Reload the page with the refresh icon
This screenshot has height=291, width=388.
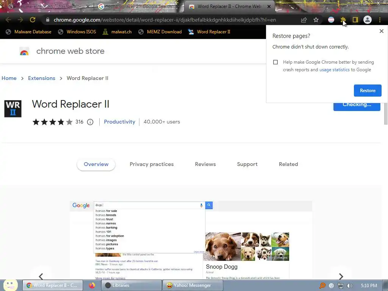coord(33,20)
